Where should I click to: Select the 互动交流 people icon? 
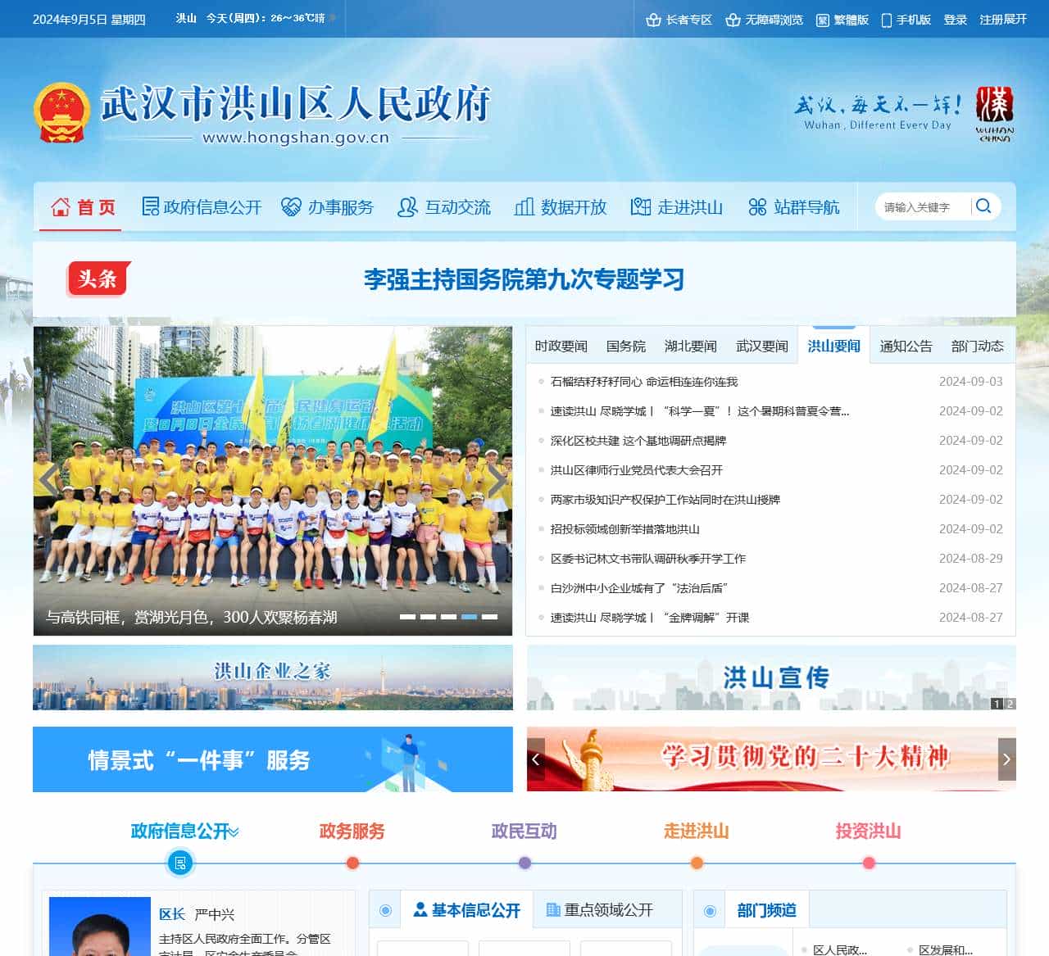pos(406,207)
